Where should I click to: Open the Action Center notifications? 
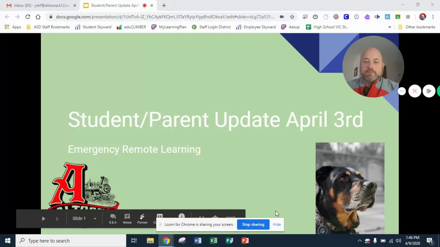430,241
